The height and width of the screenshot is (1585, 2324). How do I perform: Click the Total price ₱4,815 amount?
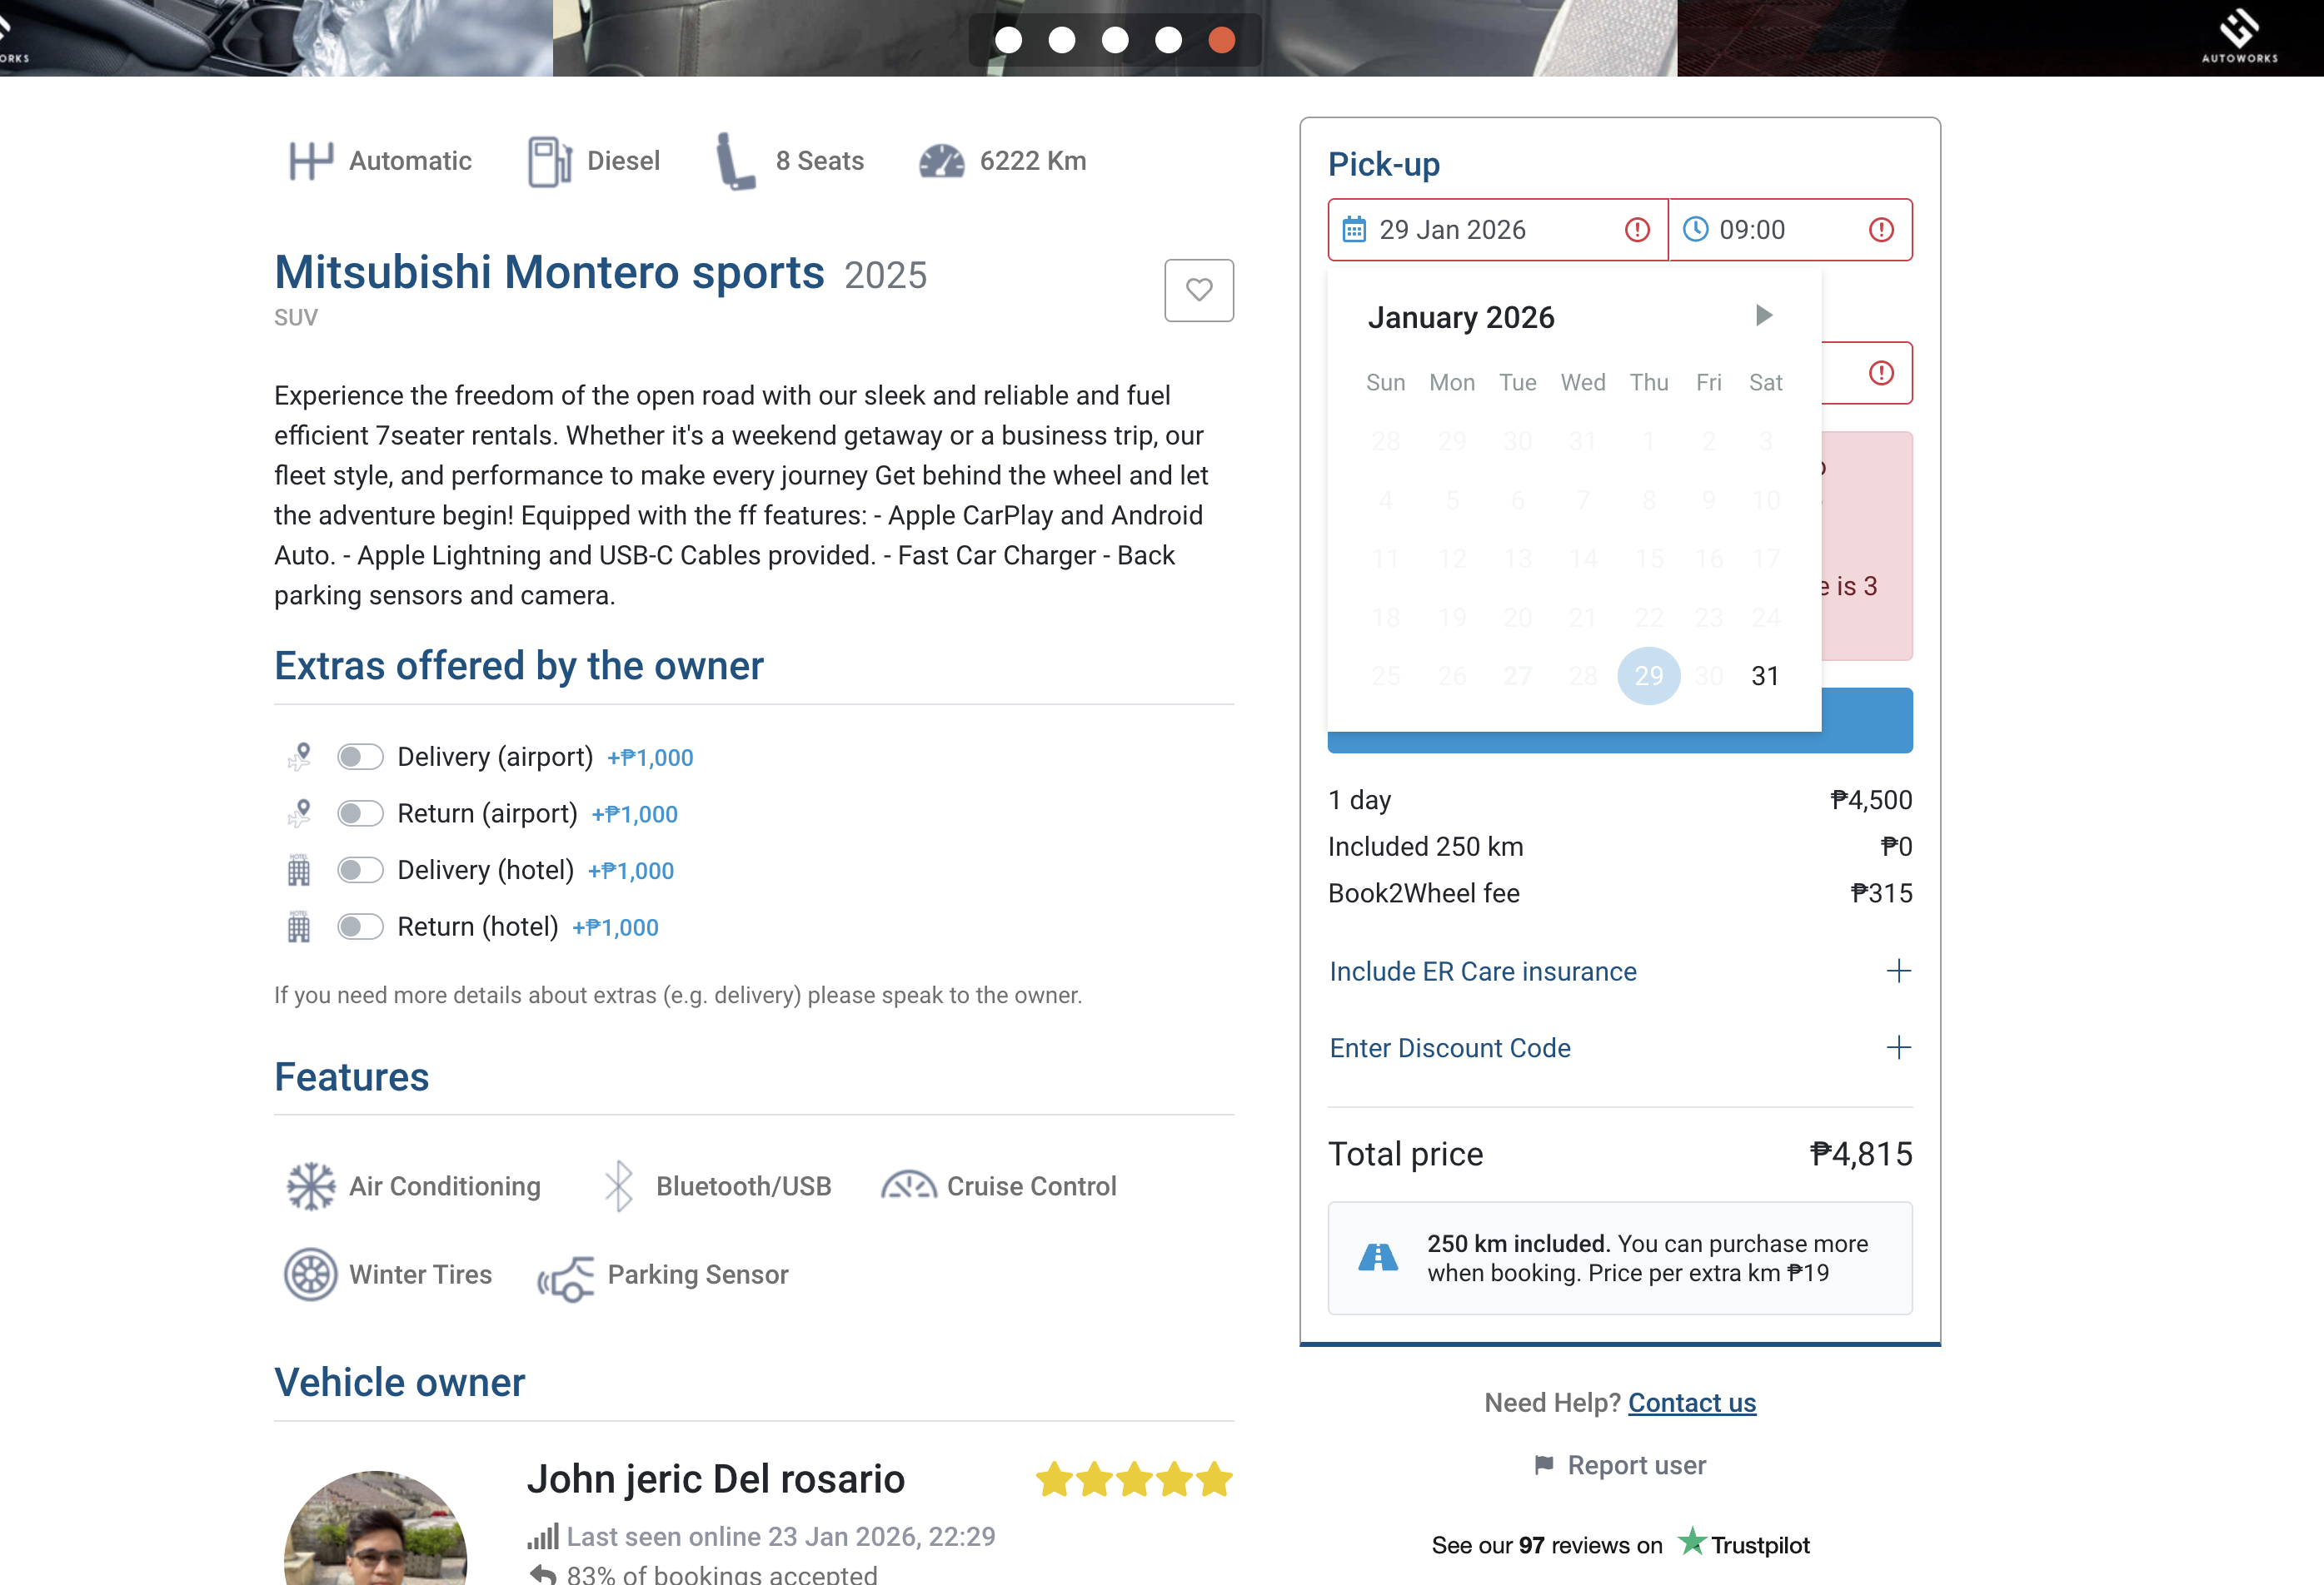click(1861, 1153)
